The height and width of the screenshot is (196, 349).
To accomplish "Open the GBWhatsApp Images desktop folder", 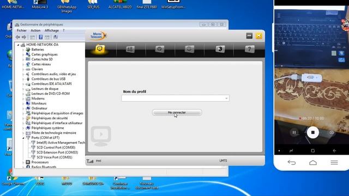I will point(67,6).
